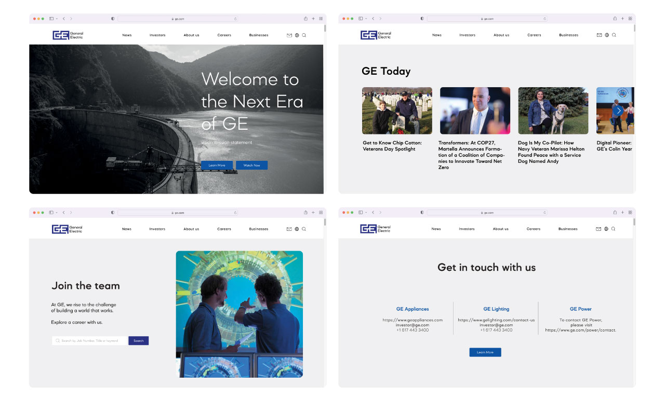Image resolution: width=665 pixels, height=401 pixels.
Task: Click mail icon in Get in touch window
Action: pos(598,229)
